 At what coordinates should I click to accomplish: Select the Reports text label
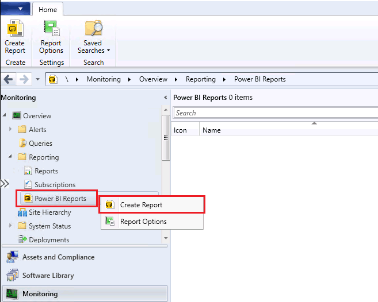[46, 171]
